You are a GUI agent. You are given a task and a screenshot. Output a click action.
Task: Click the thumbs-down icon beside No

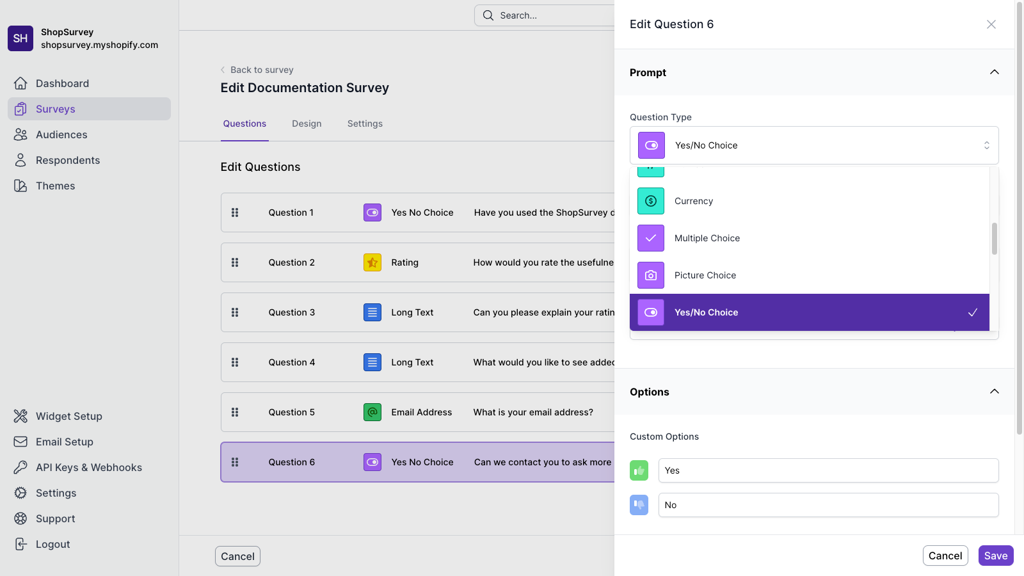[639, 505]
